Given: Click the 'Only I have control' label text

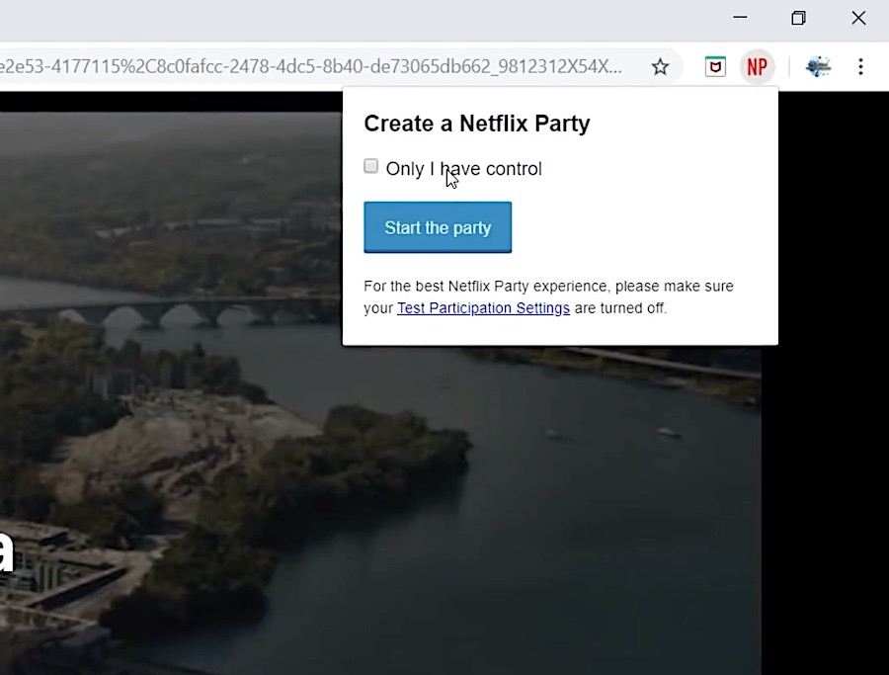Looking at the screenshot, I should coord(463,169).
